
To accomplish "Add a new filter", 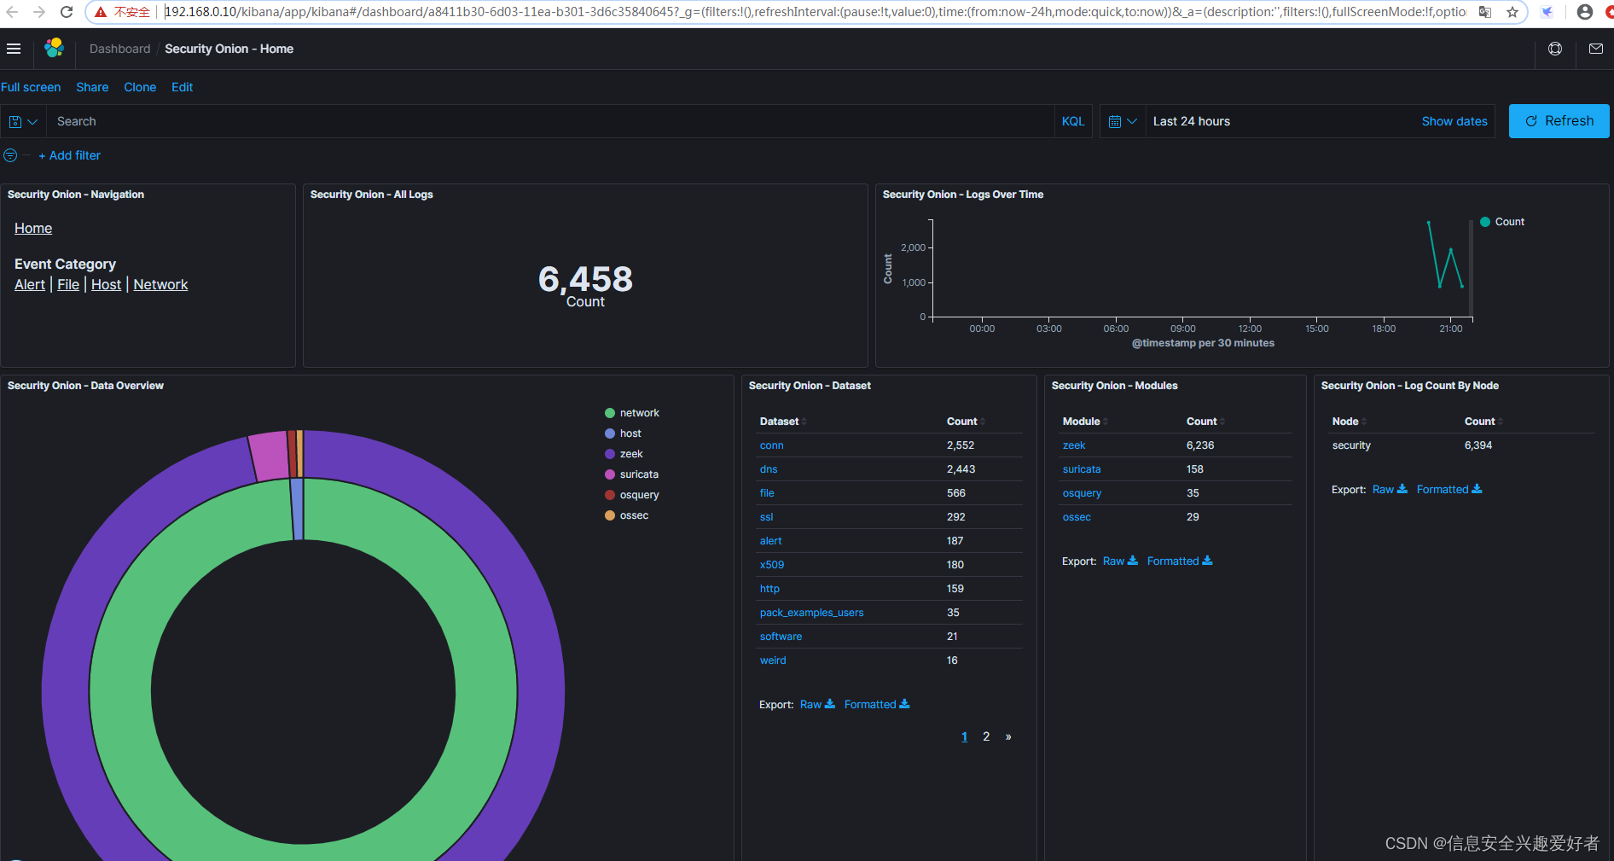I will click(69, 155).
